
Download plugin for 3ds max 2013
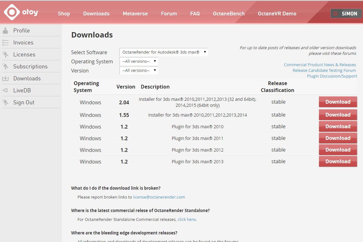click(338, 162)
